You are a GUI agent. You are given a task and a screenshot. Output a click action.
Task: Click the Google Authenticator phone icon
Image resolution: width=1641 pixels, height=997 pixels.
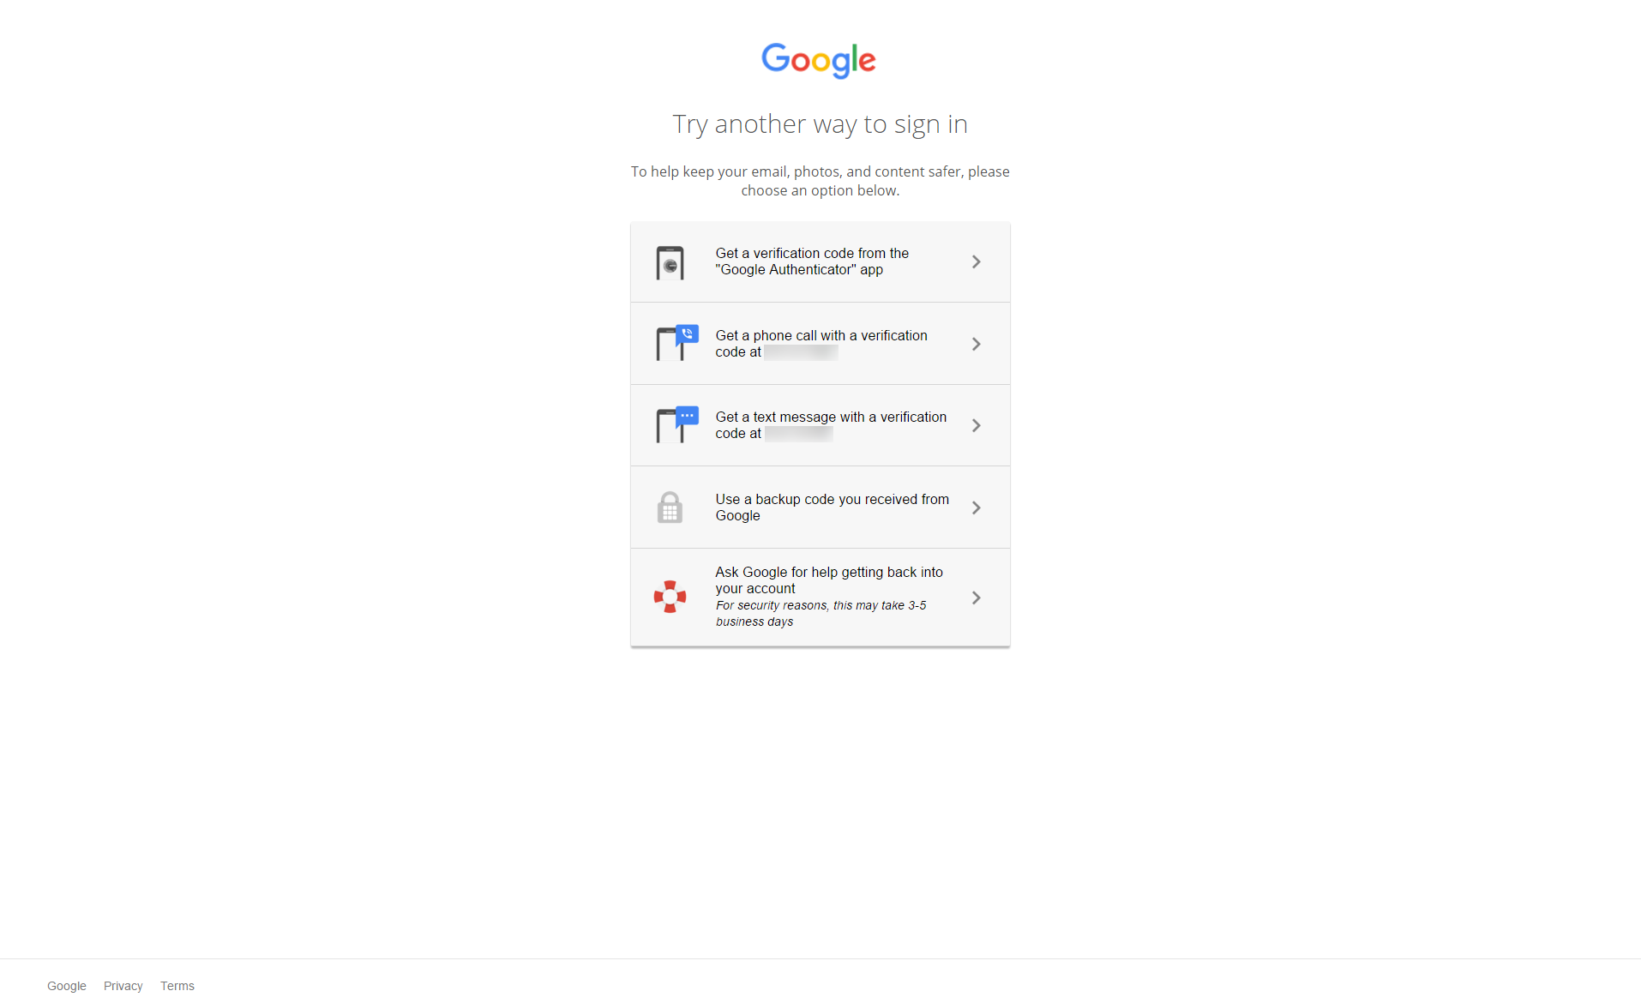pos(670,262)
